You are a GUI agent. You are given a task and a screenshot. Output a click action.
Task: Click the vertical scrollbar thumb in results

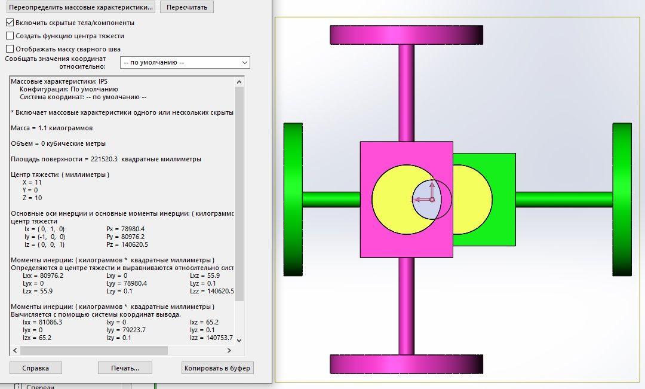click(239, 191)
